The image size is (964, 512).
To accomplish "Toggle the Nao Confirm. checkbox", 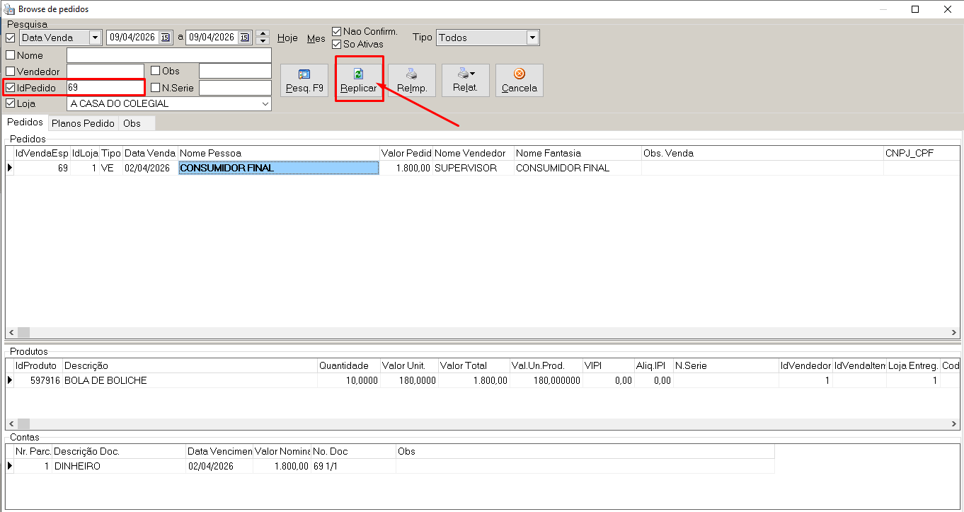I will coord(337,32).
